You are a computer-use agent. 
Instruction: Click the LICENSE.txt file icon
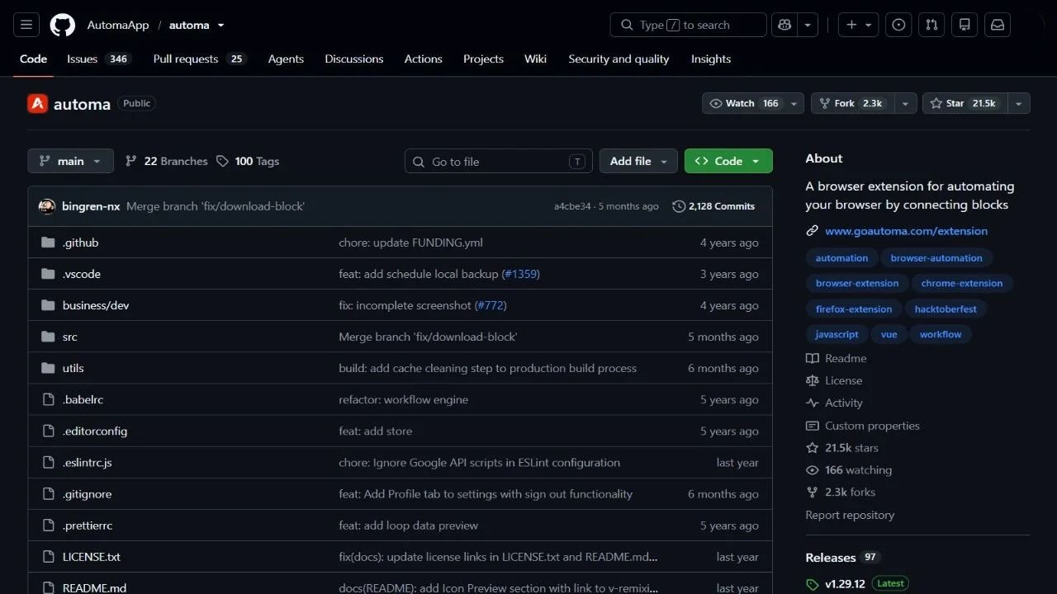coord(48,557)
